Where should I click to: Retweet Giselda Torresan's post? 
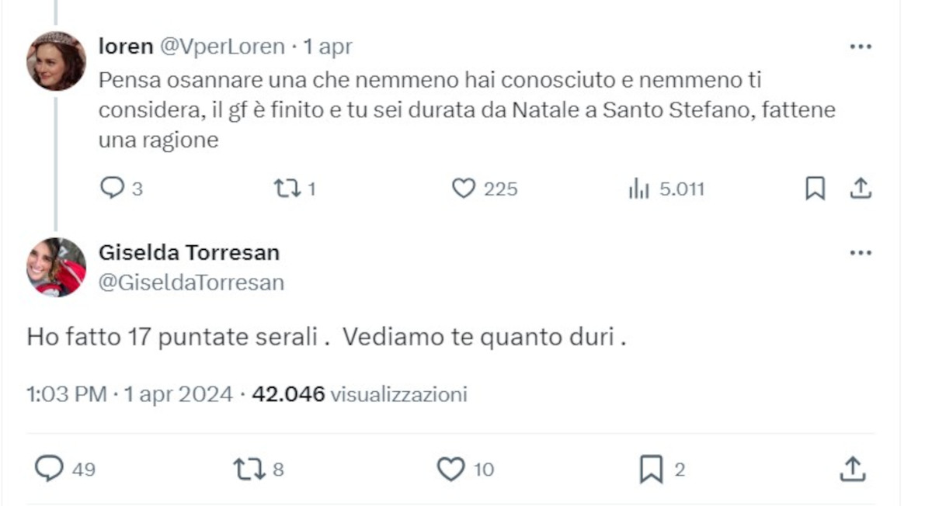[249, 469]
